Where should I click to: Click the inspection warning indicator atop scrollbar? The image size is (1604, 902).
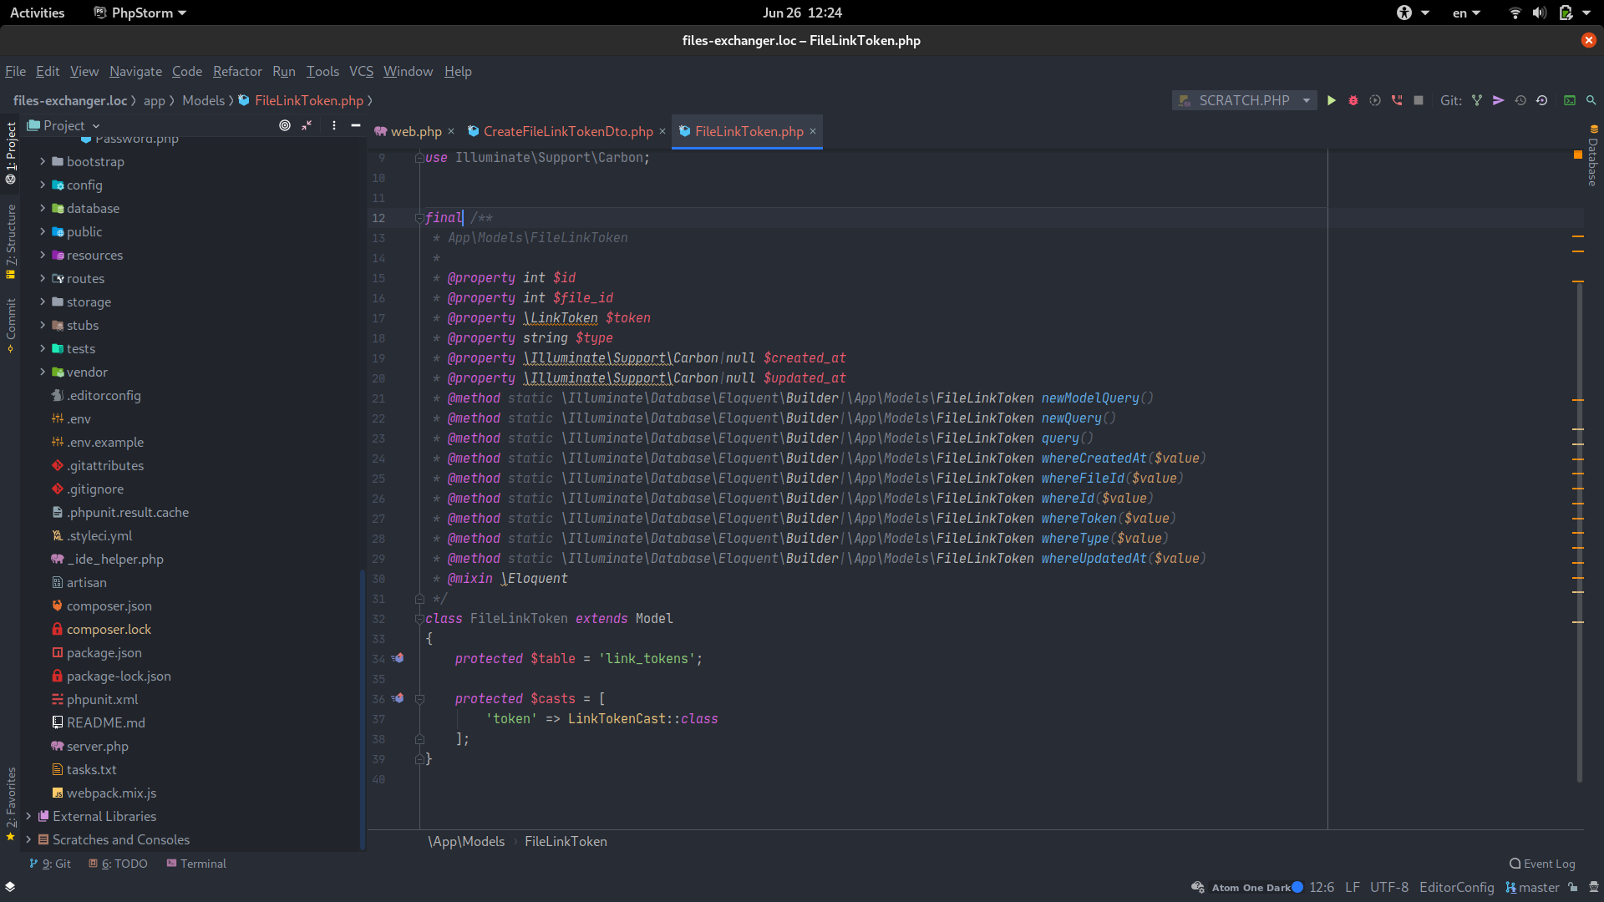click(1578, 155)
